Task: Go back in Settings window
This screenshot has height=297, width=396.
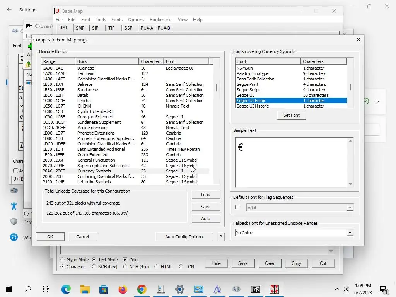Action: coord(9,10)
